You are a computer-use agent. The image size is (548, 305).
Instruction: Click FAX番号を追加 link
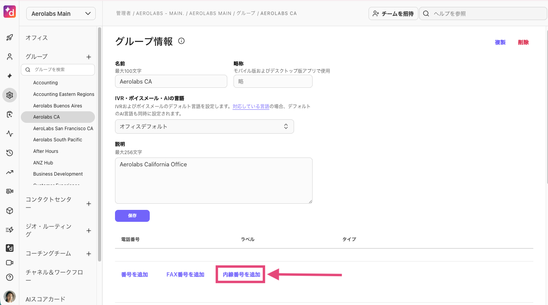tap(185, 275)
